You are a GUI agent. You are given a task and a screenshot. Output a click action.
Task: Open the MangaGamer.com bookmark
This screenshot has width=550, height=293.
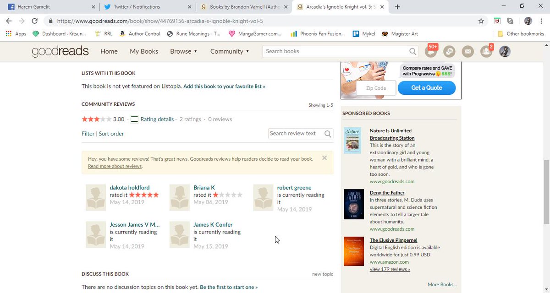coord(255,33)
